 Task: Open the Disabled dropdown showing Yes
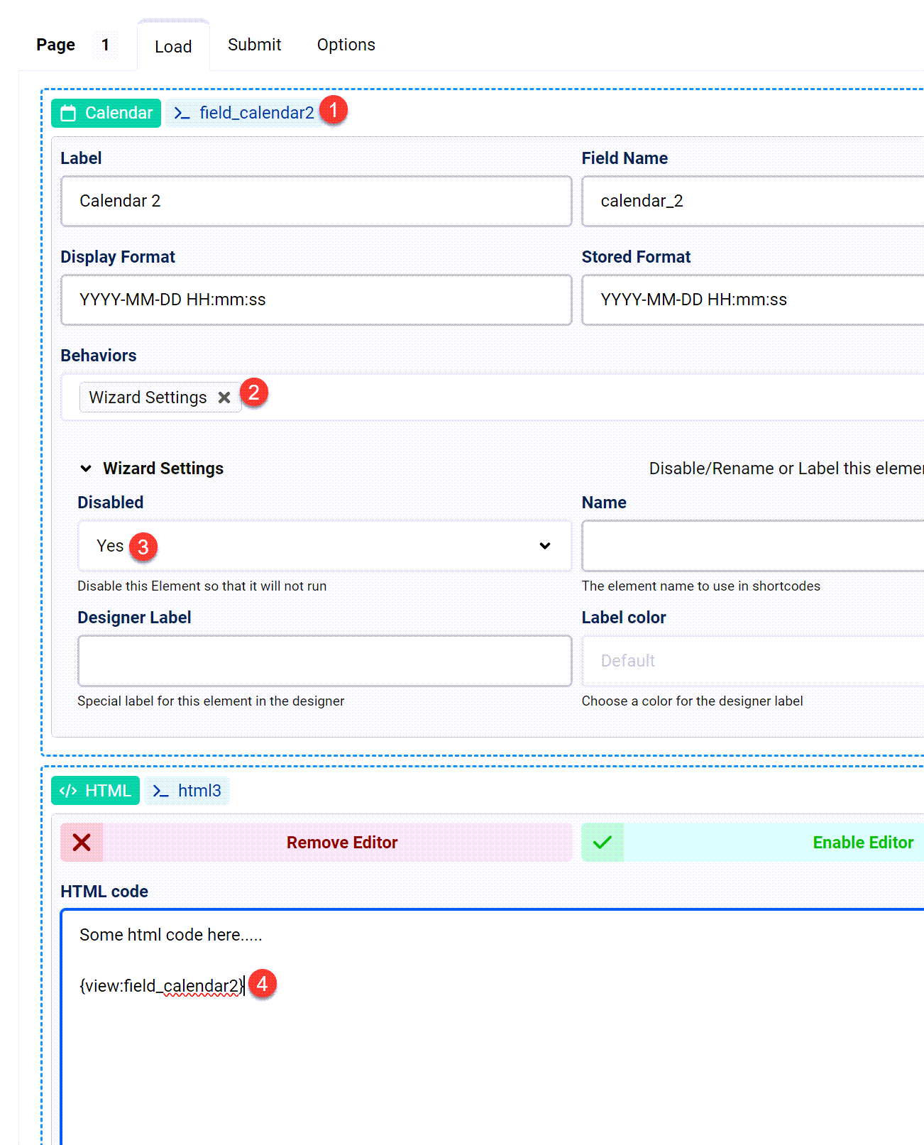[324, 546]
